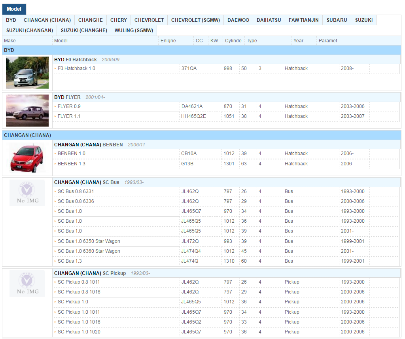
Task: Click the Make column header
Action: (x=10, y=41)
